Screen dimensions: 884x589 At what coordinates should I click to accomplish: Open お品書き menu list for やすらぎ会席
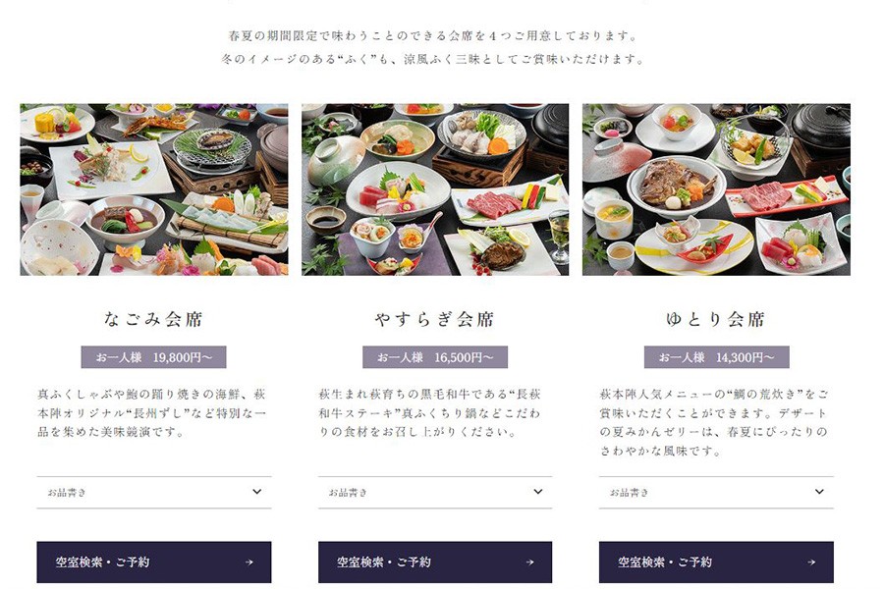(435, 492)
